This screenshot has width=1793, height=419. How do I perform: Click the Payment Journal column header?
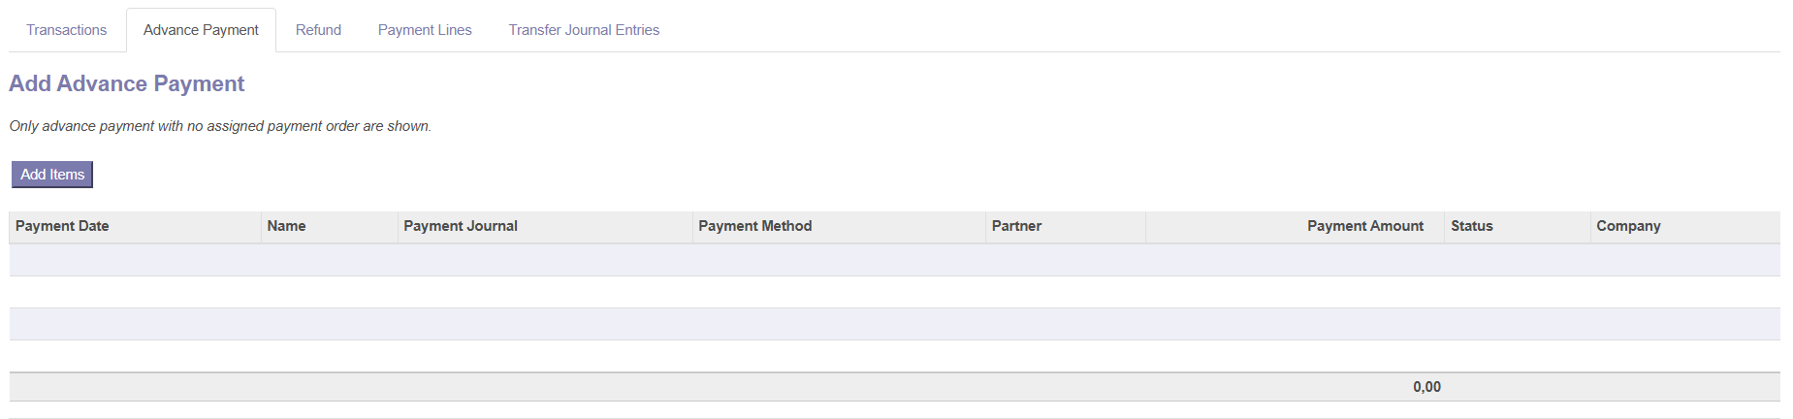[x=461, y=226]
